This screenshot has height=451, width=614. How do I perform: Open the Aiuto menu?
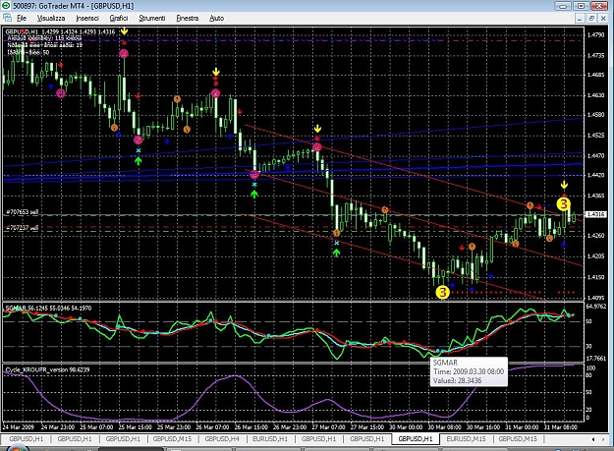click(216, 18)
